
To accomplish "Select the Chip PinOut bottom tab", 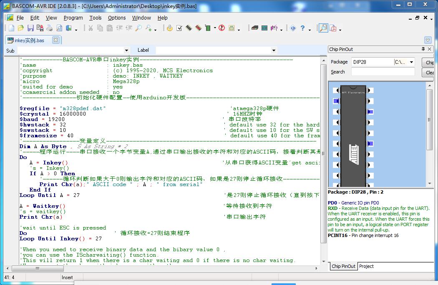I will pyautogui.click(x=343, y=266).
